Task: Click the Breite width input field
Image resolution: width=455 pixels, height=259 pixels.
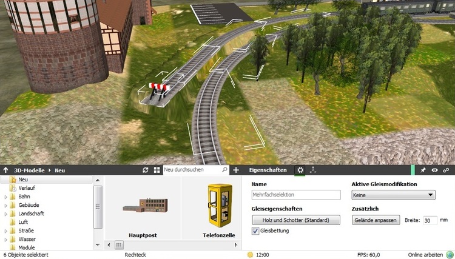Action: pyautogui.click(x=430, y=220)
